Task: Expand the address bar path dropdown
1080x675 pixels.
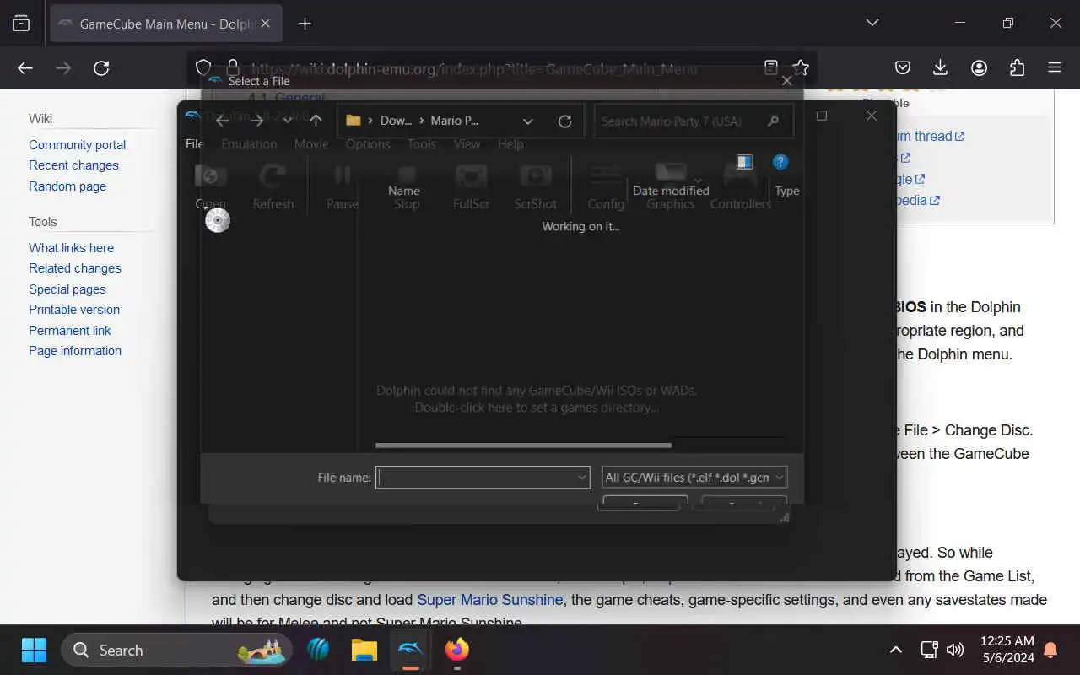Action: (528, 121)
